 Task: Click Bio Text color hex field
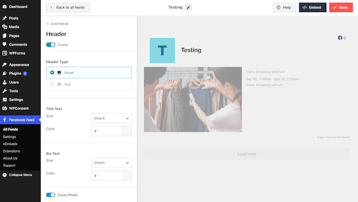pos(107,176)
